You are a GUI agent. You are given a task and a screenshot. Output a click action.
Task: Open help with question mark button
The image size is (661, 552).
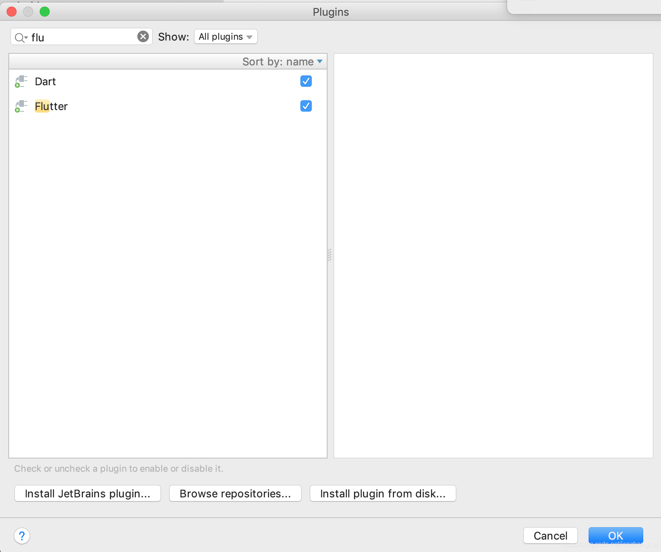coord(22,536)
